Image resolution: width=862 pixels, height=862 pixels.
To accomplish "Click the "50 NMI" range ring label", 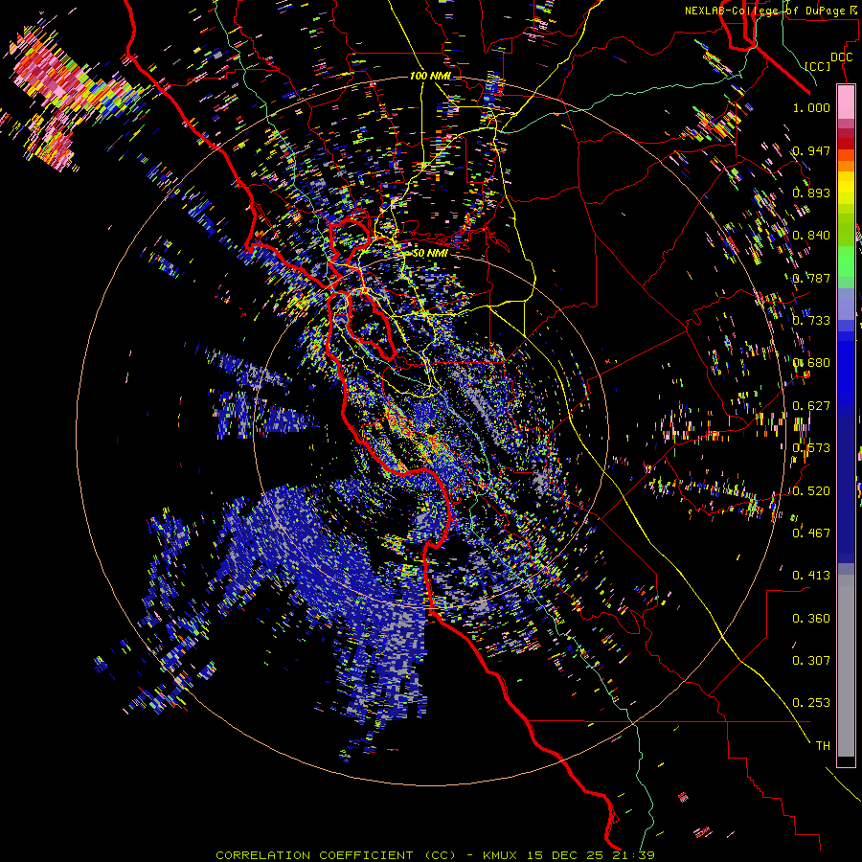I will (x=430, y=253).
